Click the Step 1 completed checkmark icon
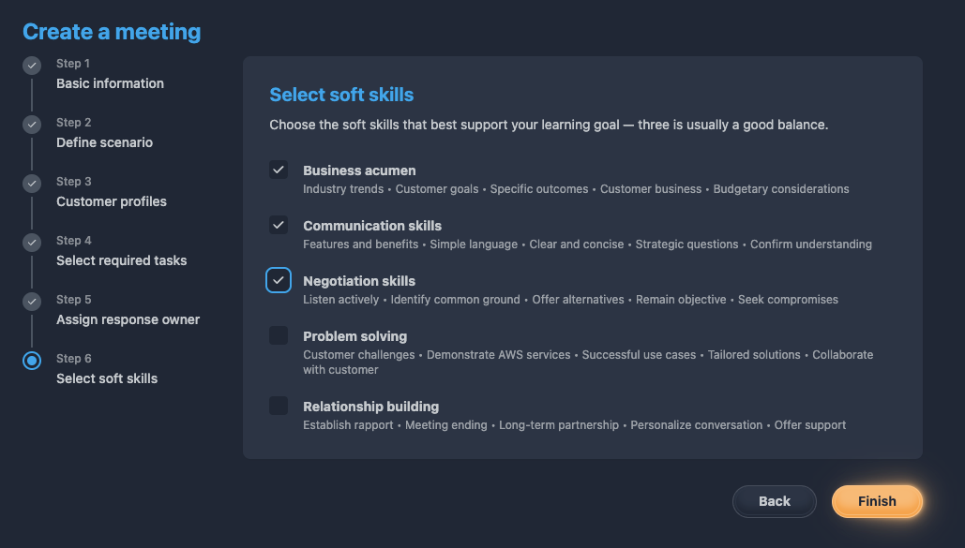 pyautogui.click(x=32, y=66)
